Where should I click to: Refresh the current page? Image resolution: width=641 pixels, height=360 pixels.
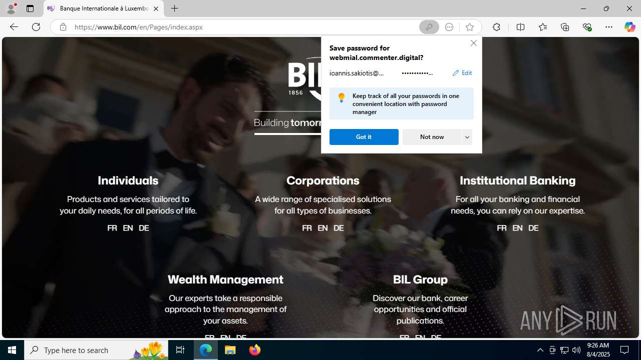point(36,27)
